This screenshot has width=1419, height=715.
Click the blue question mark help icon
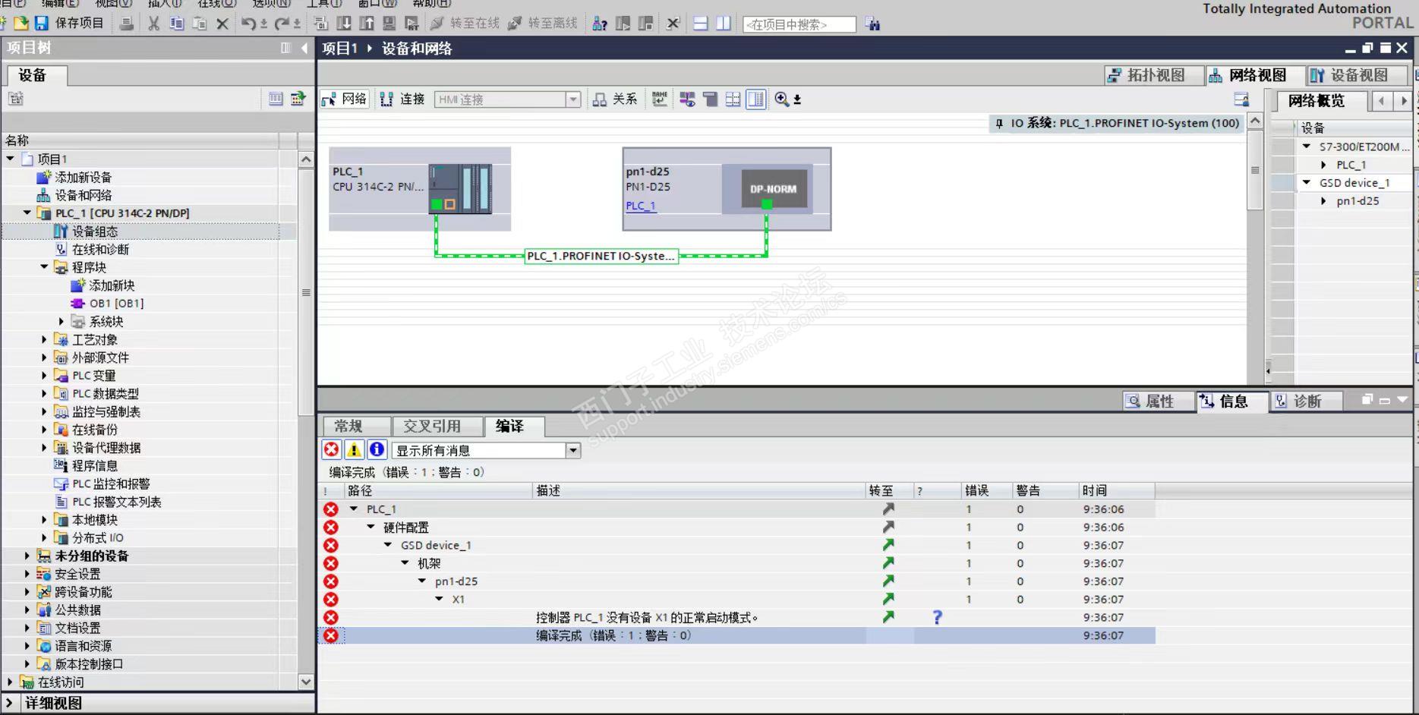938,617
